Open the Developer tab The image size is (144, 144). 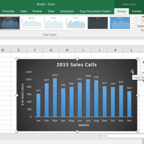pos(67,11)
